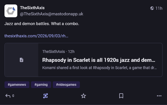Open the #gaming hashtag
167x105 pixels.
coord(41,85)
